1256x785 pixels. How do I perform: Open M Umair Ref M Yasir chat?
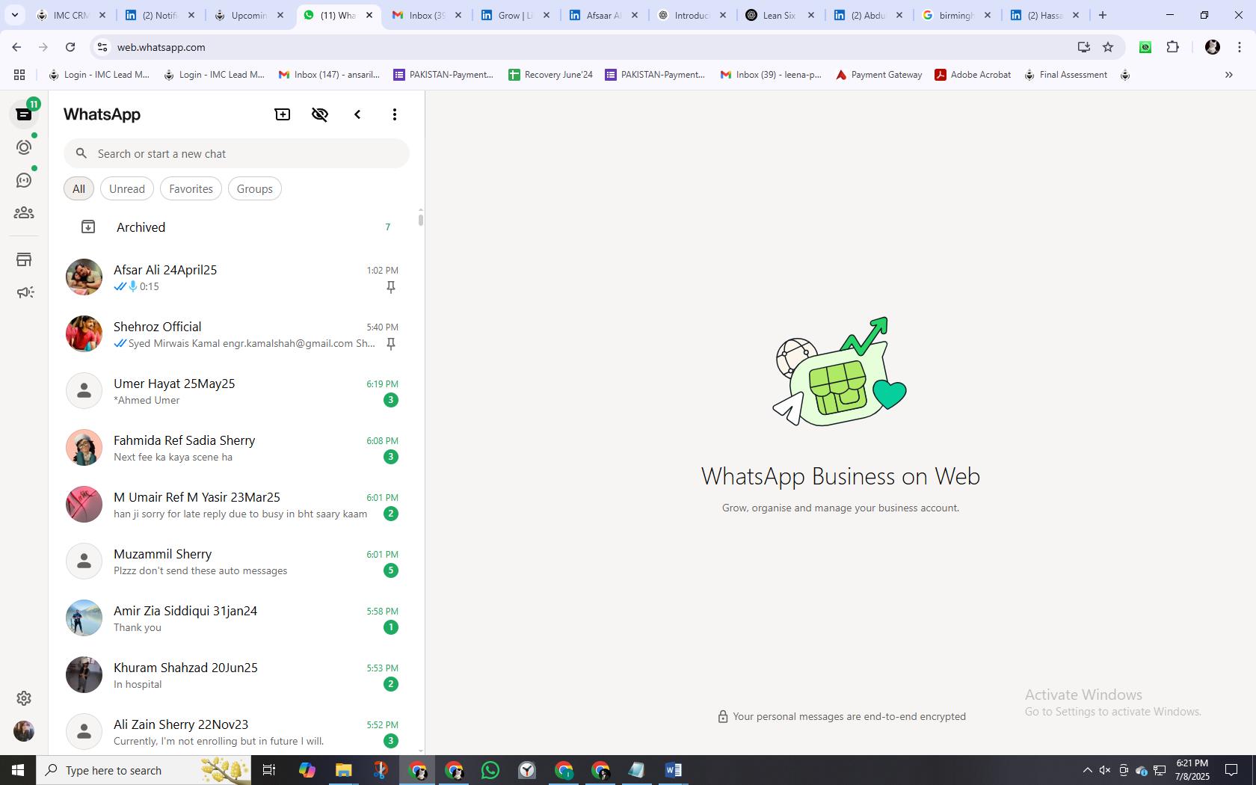click(236, 505)
